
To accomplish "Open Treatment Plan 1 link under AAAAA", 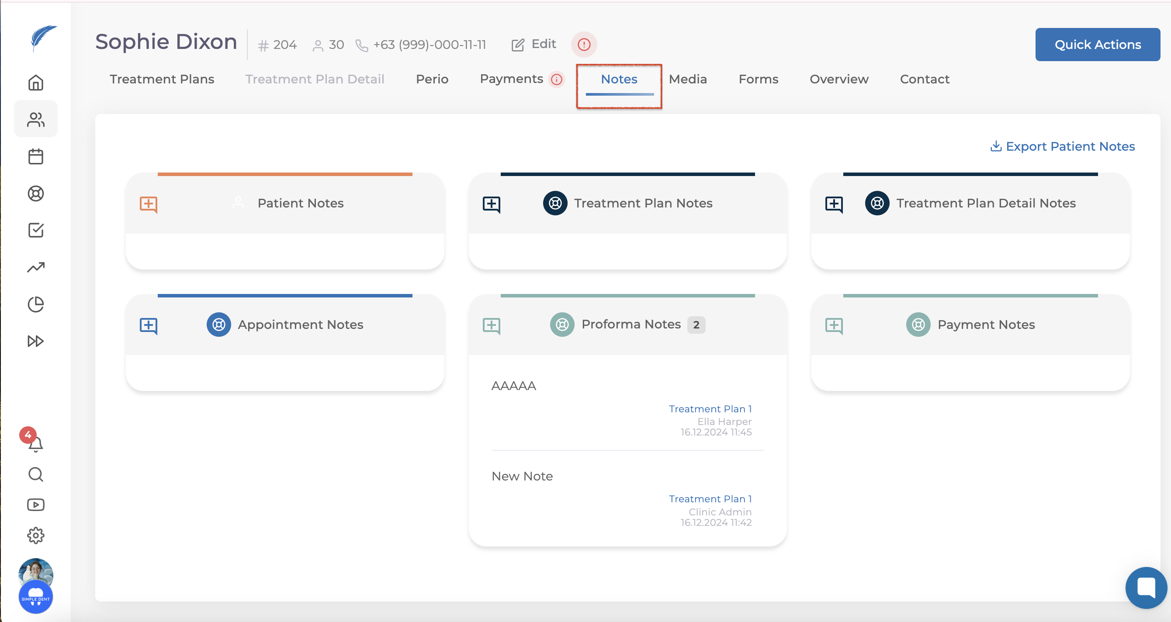I will pyautogui.click(x=710, y=409).
